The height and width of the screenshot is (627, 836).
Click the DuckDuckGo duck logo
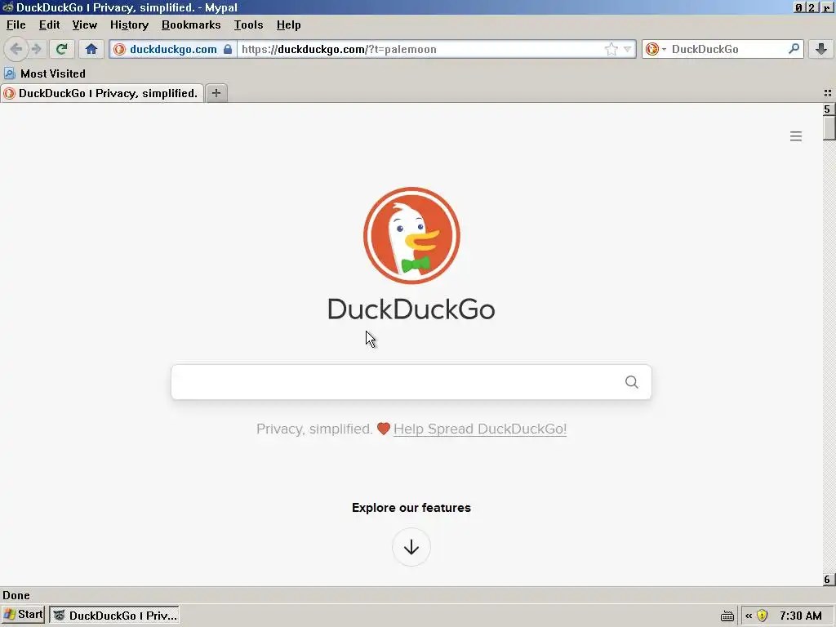click(x=411, y=235)
